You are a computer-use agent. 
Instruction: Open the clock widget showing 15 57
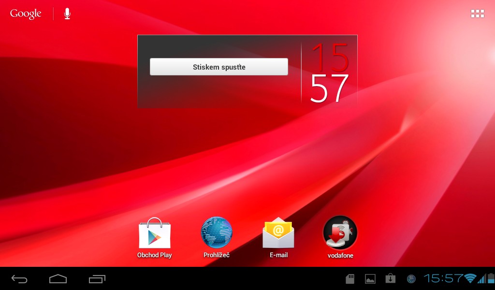tap(330, 72)
